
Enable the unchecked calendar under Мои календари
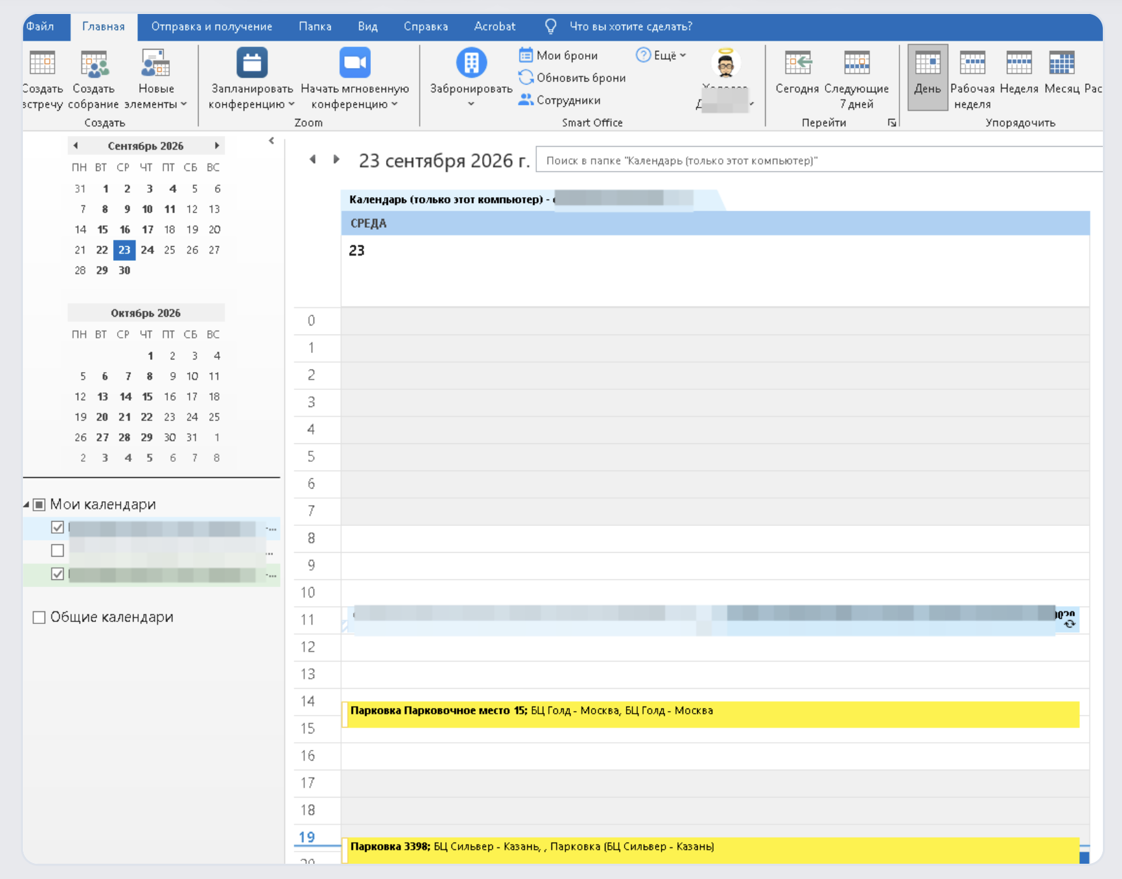(x=57, y=550)
